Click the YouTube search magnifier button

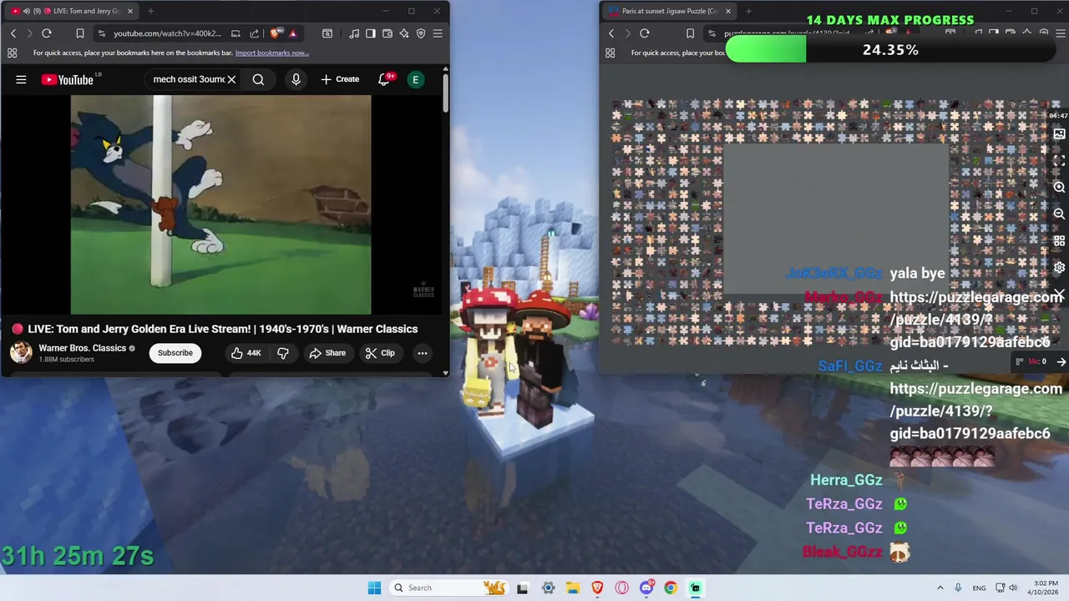258,79
